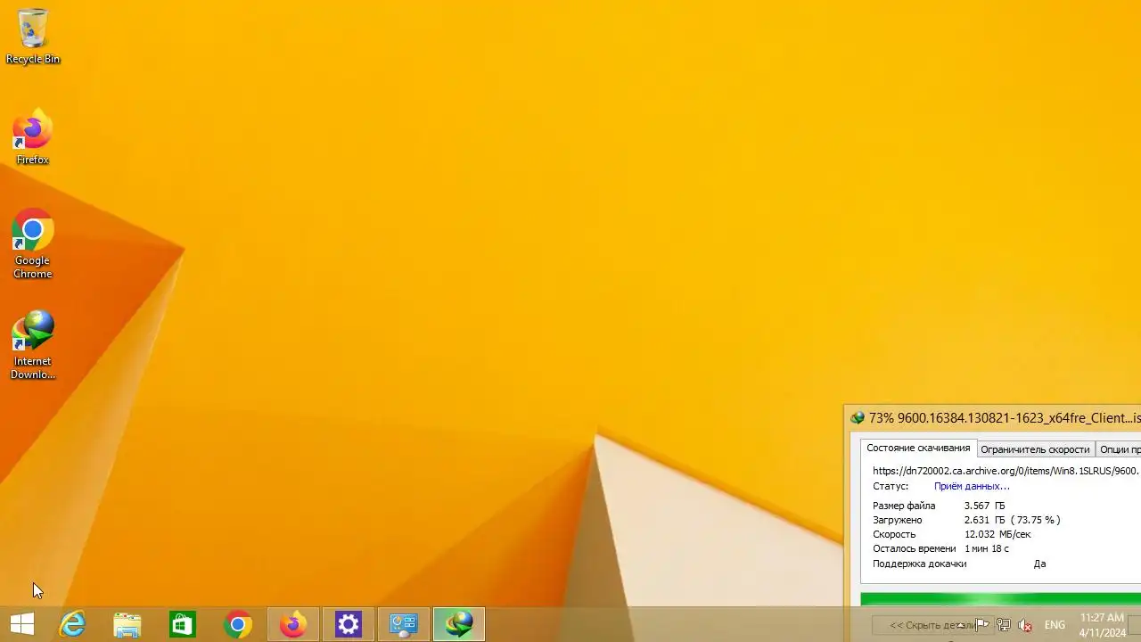Click the Загружено label
The height and width of the screenshot is (642, 1141).
click(x=898, y=520)
